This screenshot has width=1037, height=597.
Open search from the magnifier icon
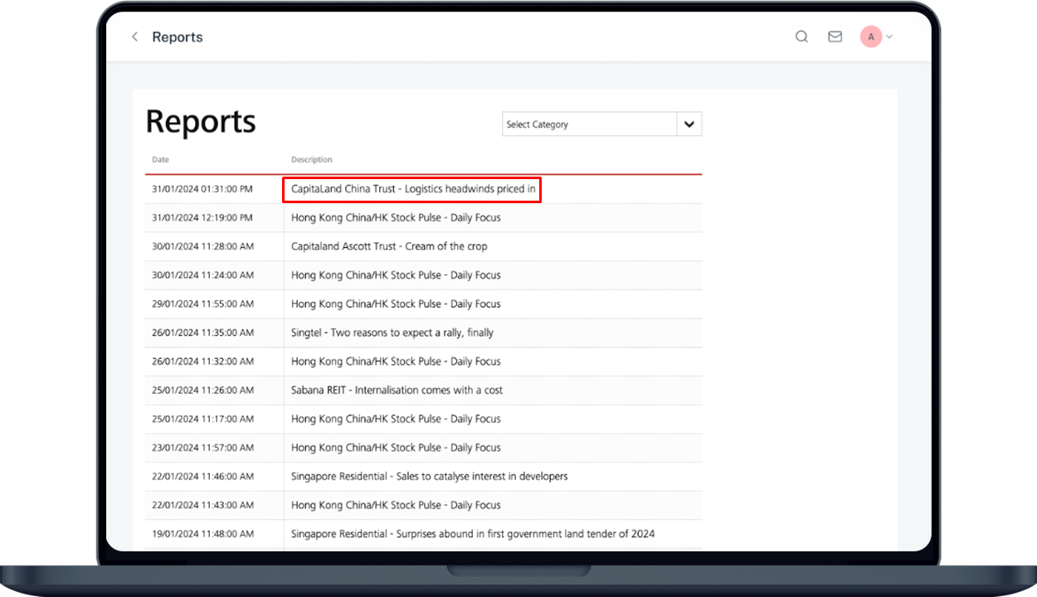click(801, 36)
